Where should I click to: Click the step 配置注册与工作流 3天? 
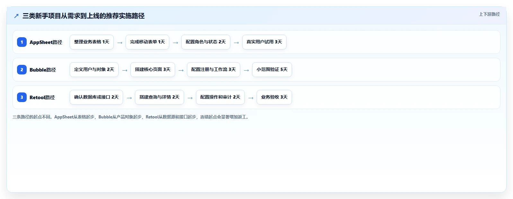pyautogui.click(x=214, y=70)
